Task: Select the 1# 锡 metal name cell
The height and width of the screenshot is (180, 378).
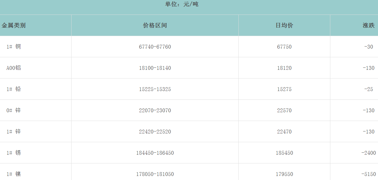Action: (x=14, y=153)
